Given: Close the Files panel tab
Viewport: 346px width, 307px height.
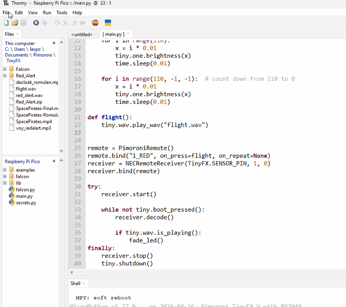Looking at the screenshot, I should (x=18, y=34).
